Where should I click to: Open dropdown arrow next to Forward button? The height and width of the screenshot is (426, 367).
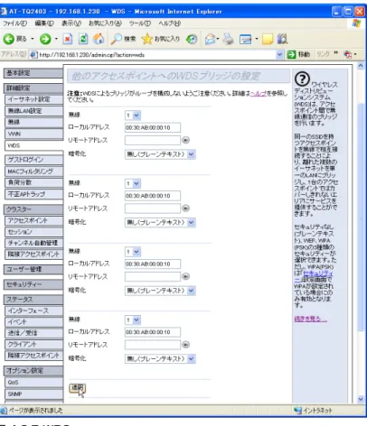[56, 39]
